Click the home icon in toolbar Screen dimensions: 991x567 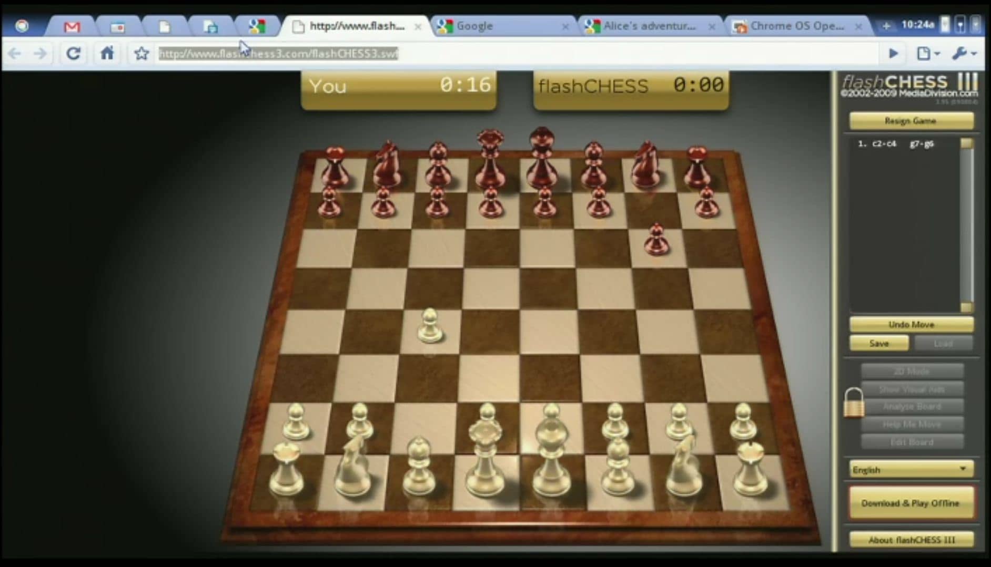click(x=107, y=53)
